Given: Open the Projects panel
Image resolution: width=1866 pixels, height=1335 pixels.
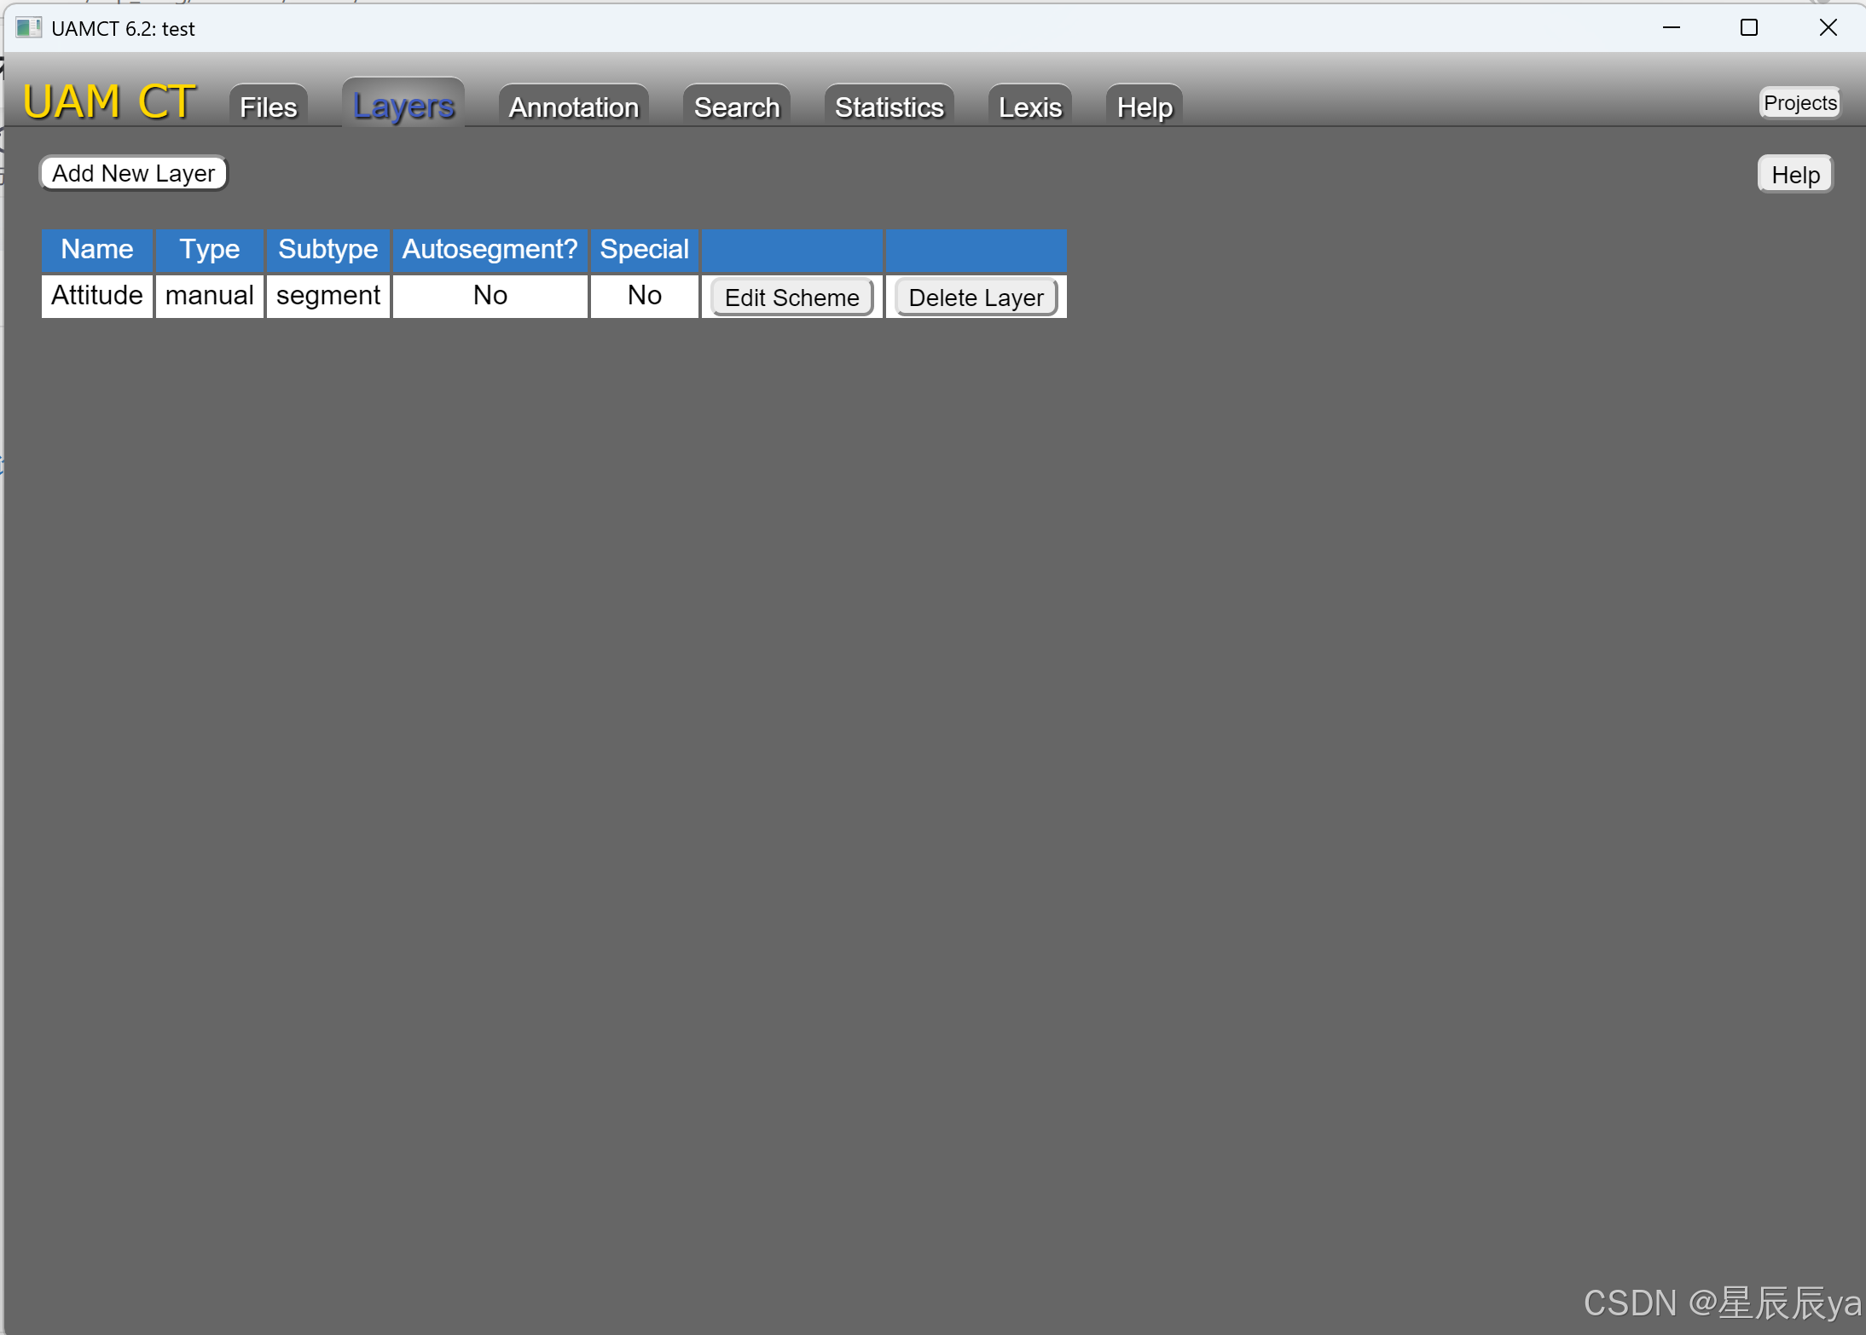Looking at the screenshot, I should pyautogui.click(x=1799, y=102).
